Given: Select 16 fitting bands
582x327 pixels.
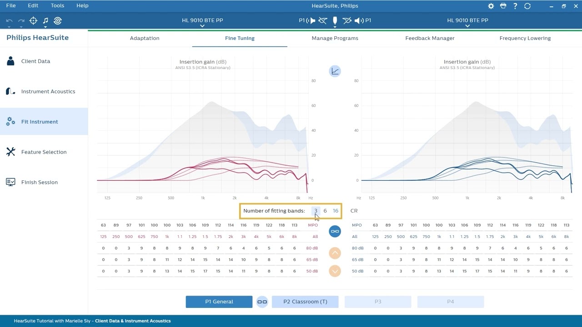Looking at the screenshot, I should click(x=336, y=211).
